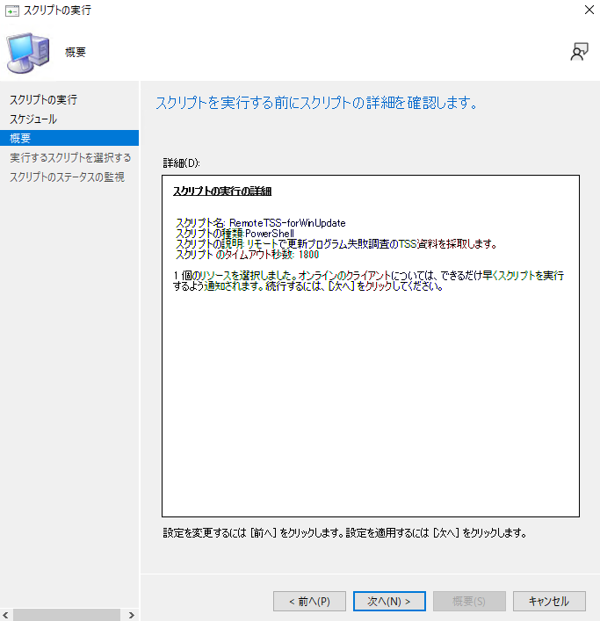
Task: Click the sidebar scrollbar left arrow
Action: coord(7,615)
